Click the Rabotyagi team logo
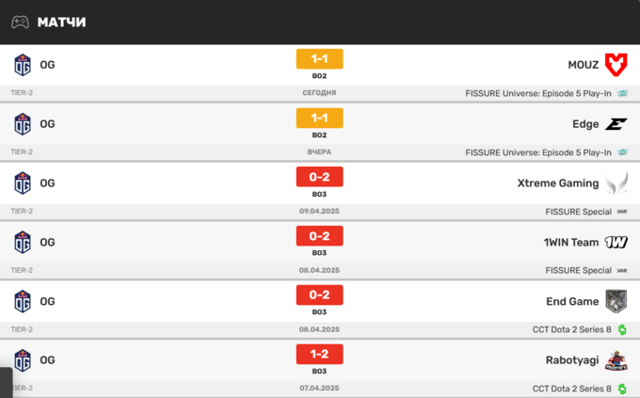This screenshot has height=398, width=640. click(616, 360)
